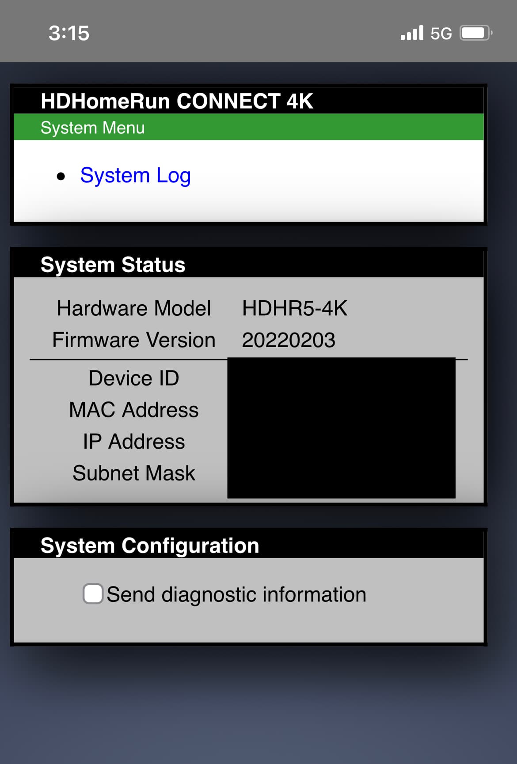Image resolution: width=517 pixels, height=764 pixels.
Task: Click the System Status heading
Action: click(113, 265)
